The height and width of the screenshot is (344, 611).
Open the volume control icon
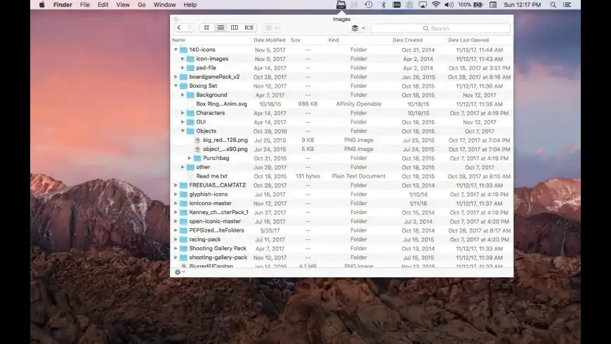pos(449,5)
